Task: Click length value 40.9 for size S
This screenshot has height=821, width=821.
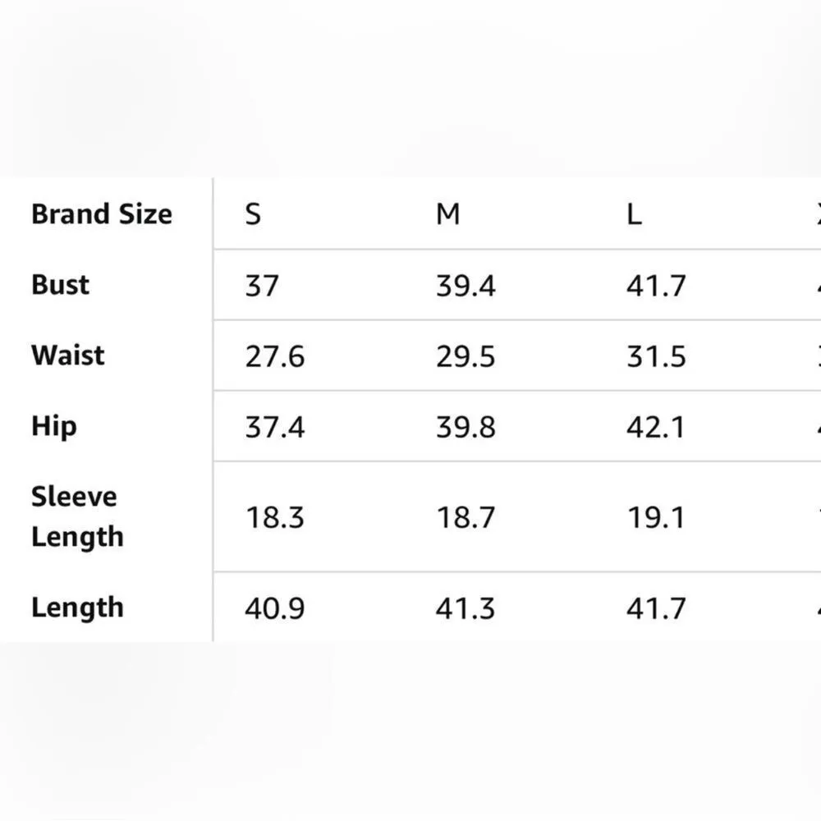Action: 274,609
